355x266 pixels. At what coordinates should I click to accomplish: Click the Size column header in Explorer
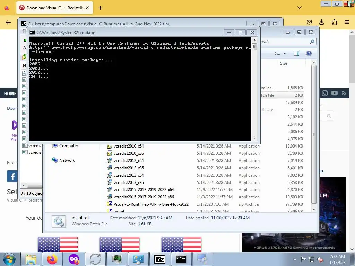point(284,63)
